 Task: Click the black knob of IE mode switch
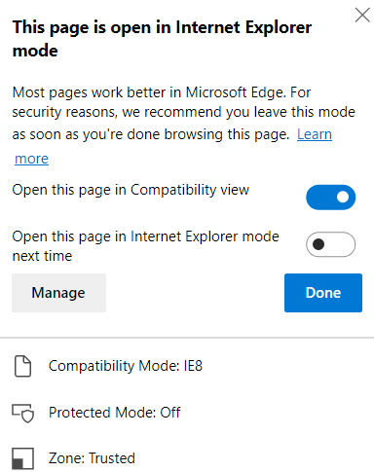click(318, 244)
